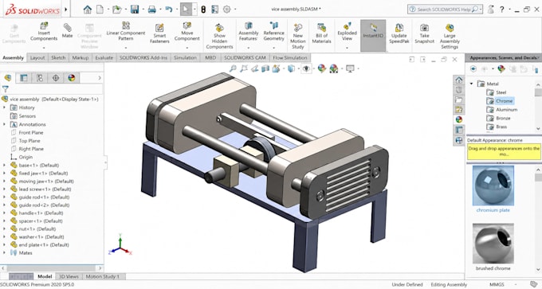This screenshot has height=289, width=542.
Task: Select the Mate tool
Action: click(68, 30)
